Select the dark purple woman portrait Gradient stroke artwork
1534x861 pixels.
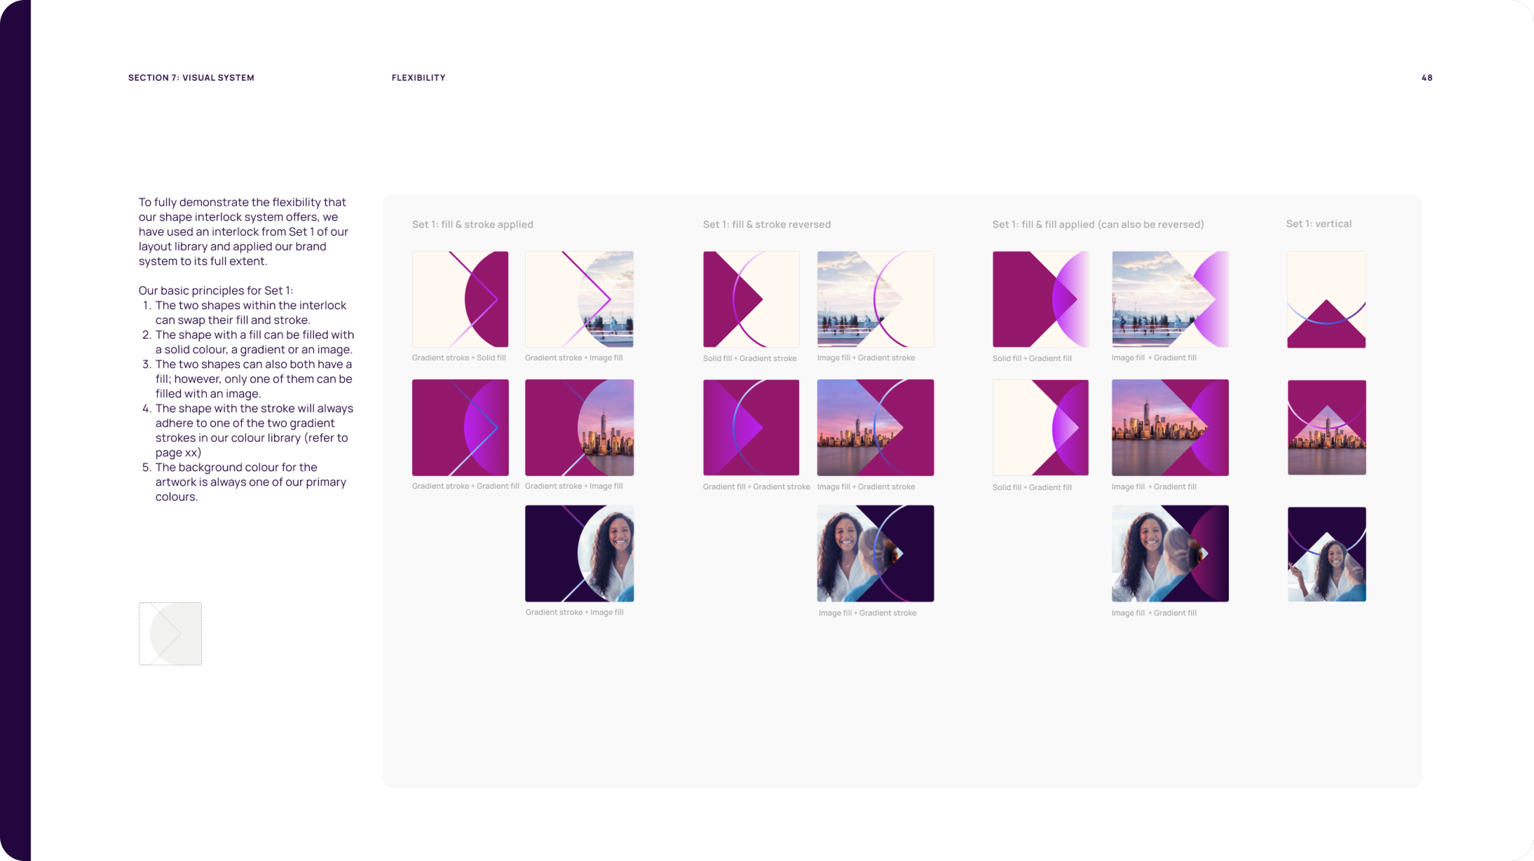coord(579,553)
